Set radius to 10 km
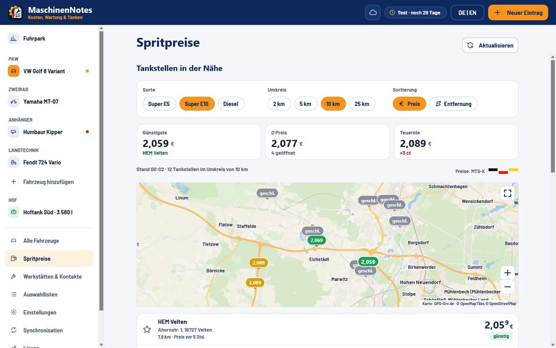Screen dimensions: 556x348 (x=333, y=104)
